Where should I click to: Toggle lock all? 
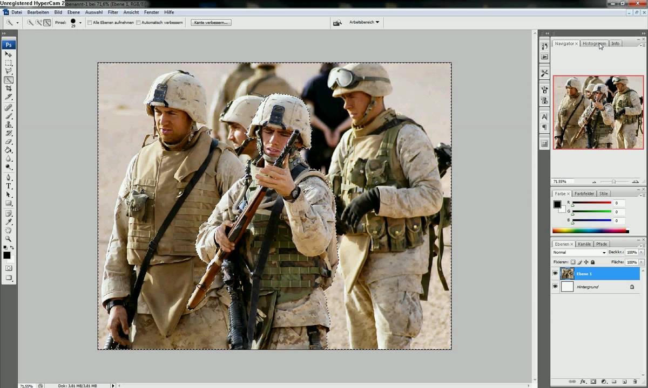[x=592, y=262]
